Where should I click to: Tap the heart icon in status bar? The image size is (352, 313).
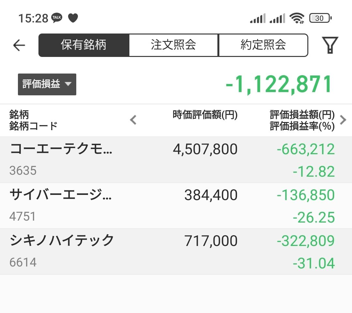point(73,18)
